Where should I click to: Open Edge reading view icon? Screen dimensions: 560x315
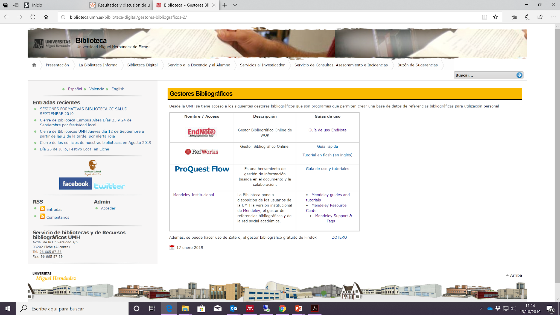(485, 17)
